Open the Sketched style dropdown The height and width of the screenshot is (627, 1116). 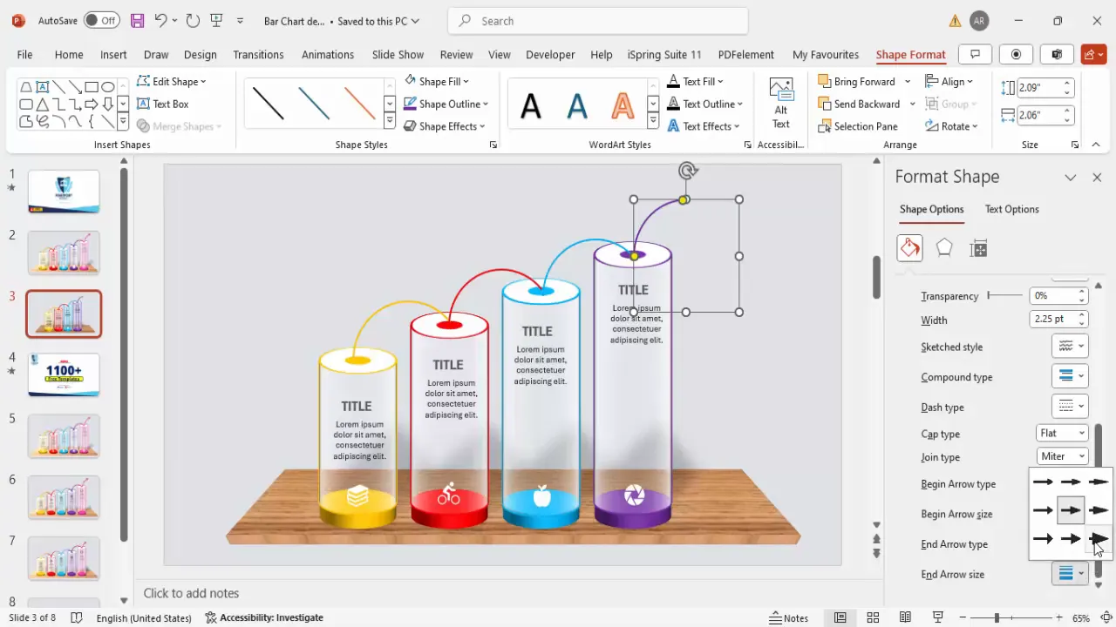tap(1070, 347)
